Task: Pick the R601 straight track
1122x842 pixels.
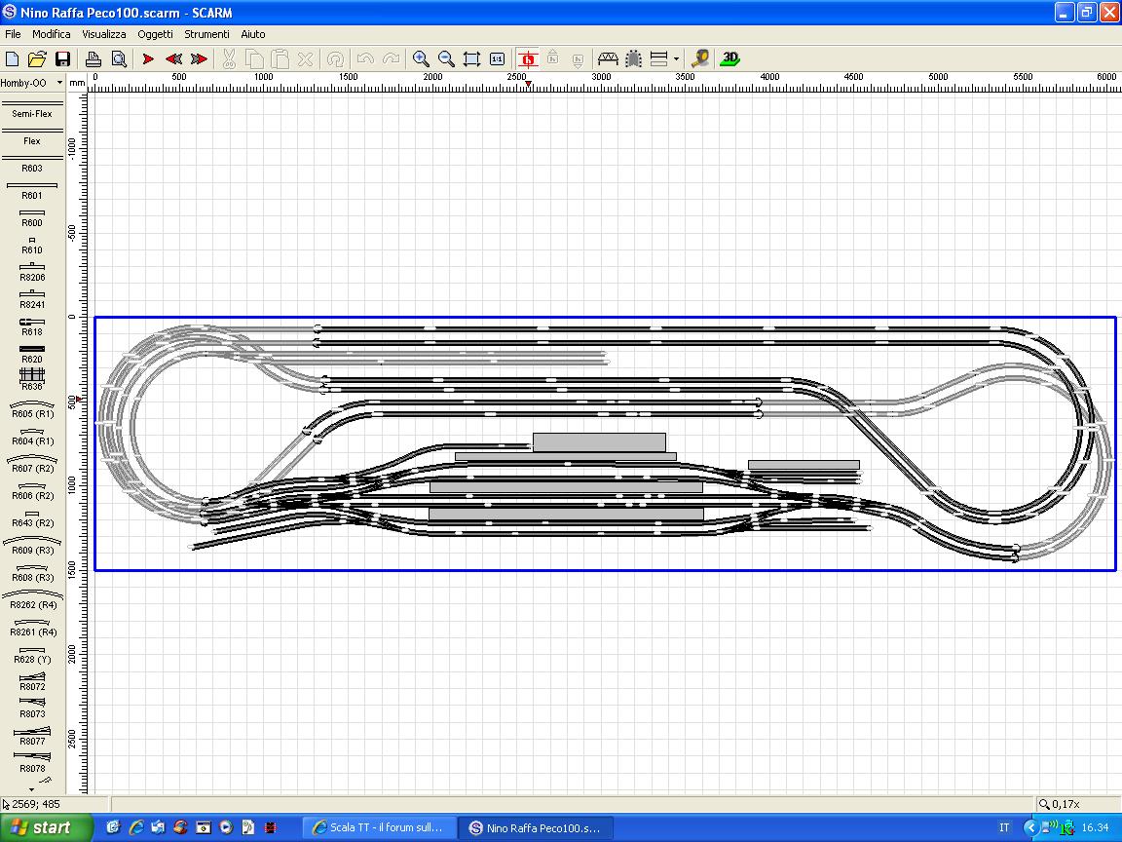Action: [32, 190]
